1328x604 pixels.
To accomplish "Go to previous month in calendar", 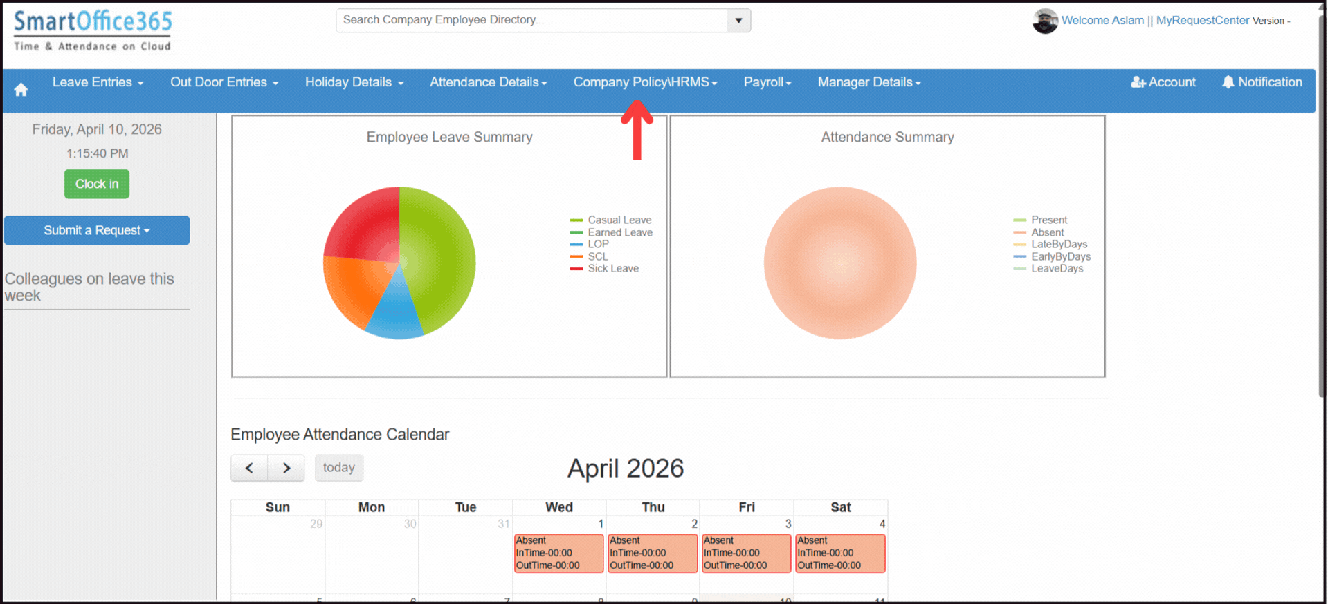I will (x=249, y=468).
